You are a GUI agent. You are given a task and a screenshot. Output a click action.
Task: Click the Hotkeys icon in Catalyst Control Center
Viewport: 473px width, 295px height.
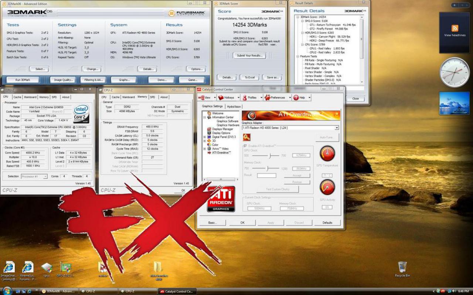[221, 98]
